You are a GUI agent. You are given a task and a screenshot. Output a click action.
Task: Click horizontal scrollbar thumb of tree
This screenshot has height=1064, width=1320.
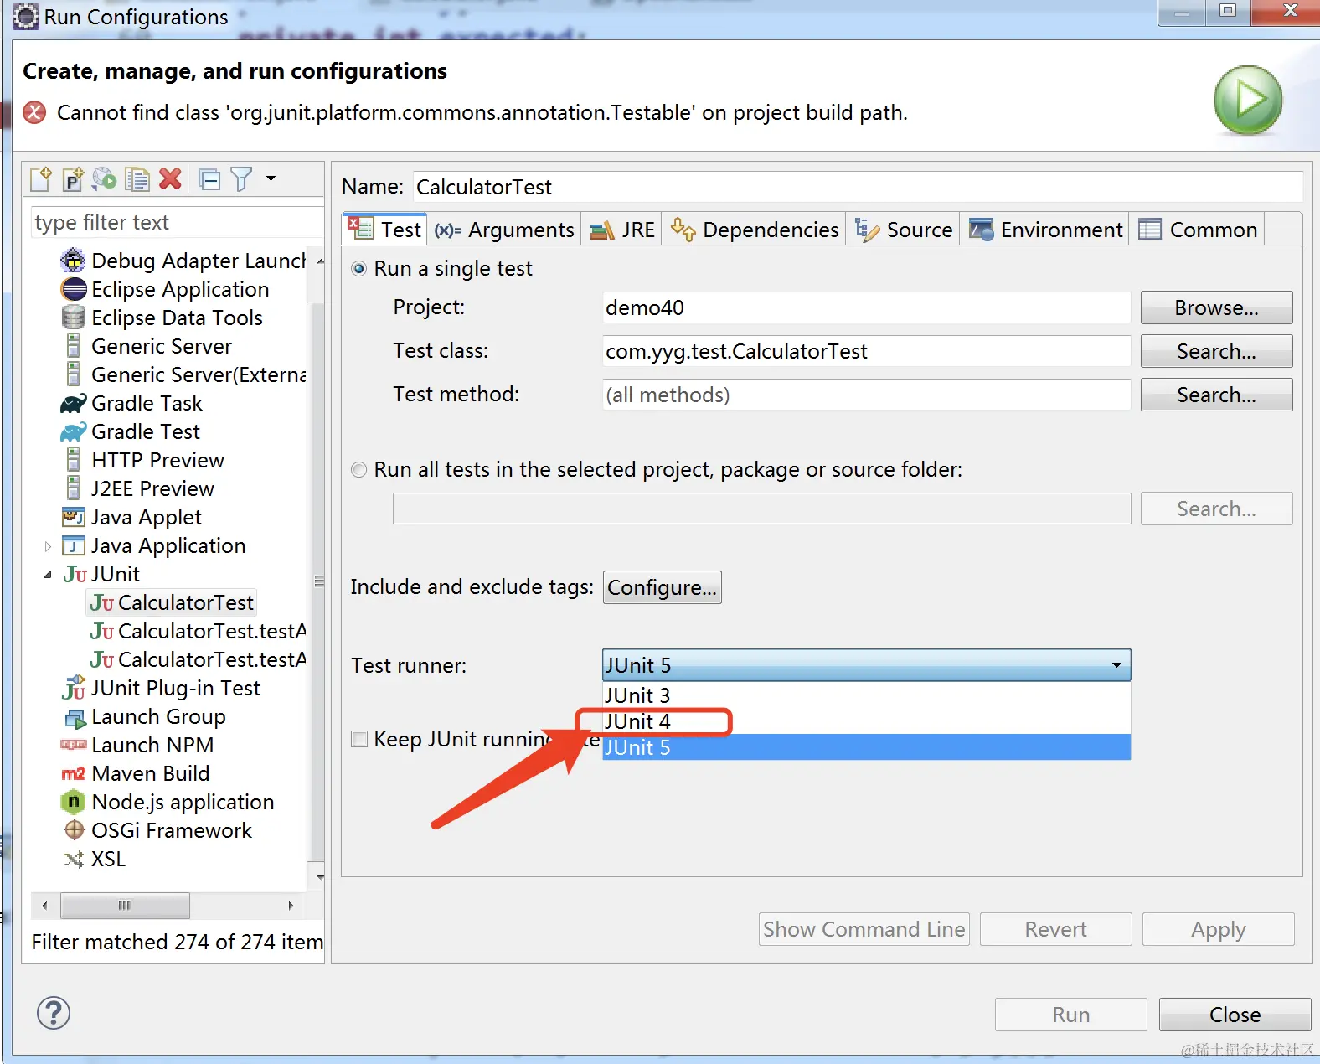click(x=125, y=905)
